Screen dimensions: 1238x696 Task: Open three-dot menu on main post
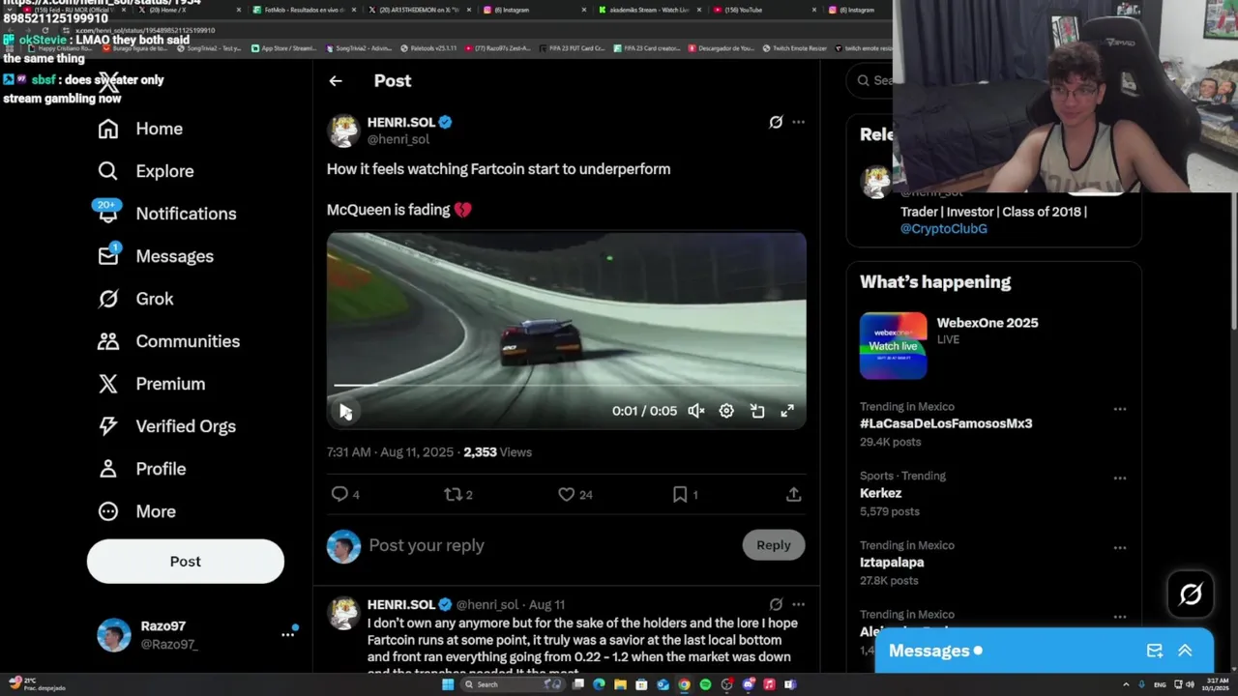(x=798, y=122)
